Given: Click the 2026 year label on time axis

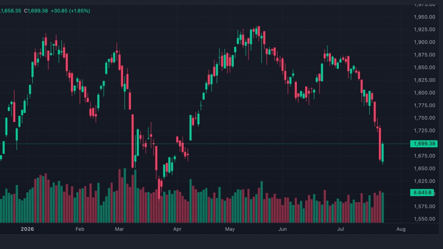Looking at the screenshot, I should 27,229.
